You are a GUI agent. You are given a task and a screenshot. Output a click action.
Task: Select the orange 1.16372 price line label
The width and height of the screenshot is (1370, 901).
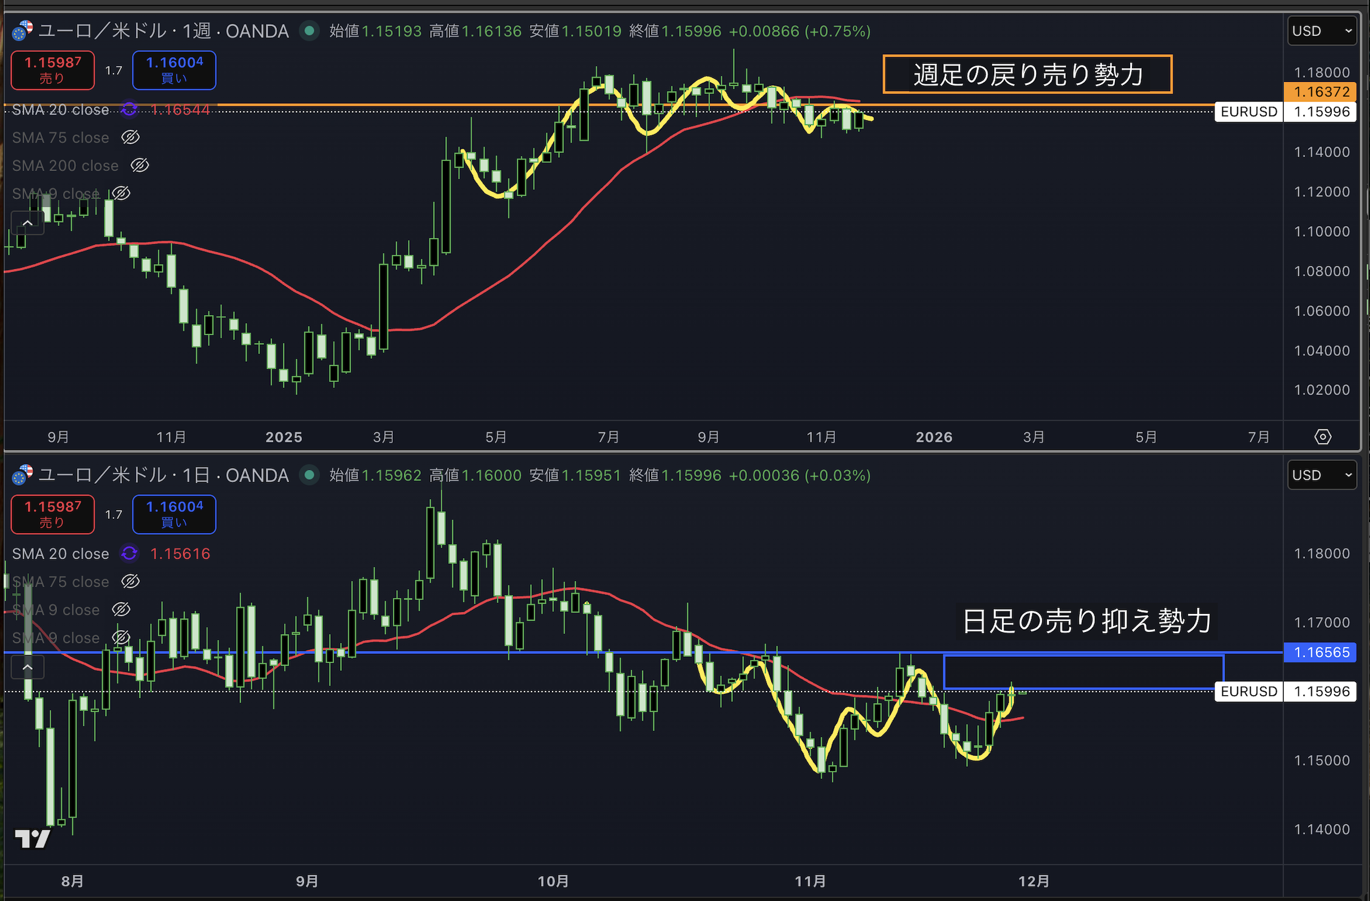tap(1321, 92)
